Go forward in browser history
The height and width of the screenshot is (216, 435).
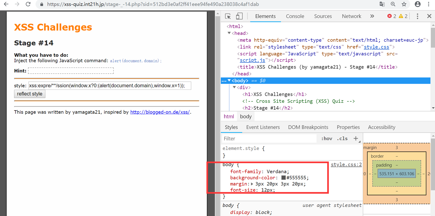coord(17,4)
